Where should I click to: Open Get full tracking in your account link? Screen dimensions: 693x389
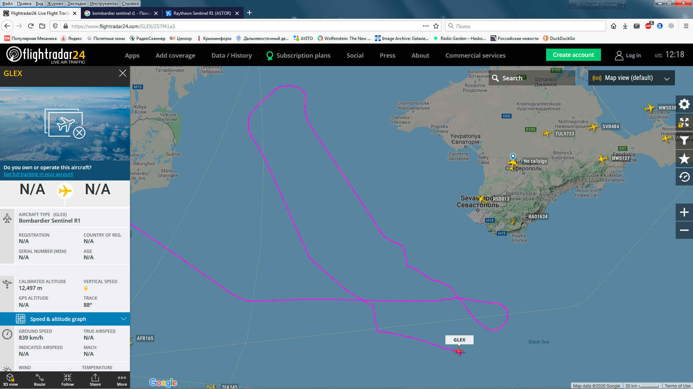38,174
